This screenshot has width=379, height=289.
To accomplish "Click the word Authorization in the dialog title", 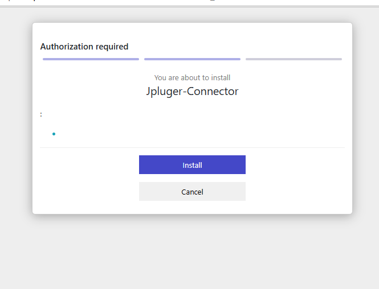I will [x=67, y=47].
